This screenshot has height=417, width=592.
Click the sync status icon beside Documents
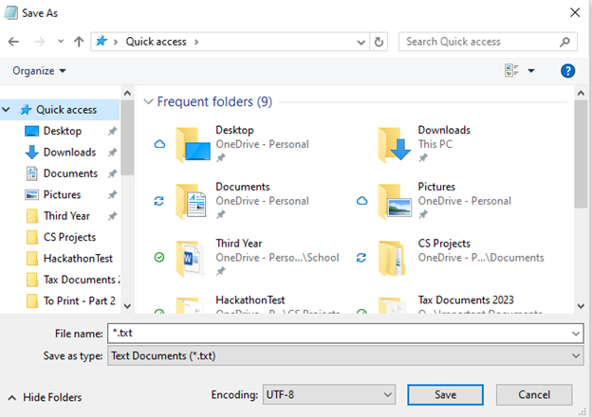coord(159,201)
